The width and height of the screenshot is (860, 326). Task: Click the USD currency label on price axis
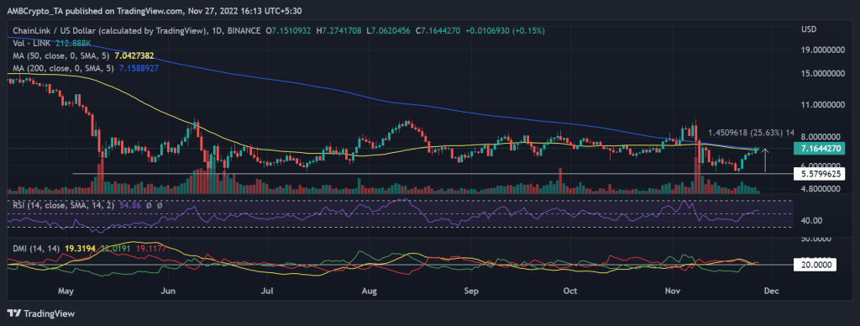pyautogui.click(x=809, y=29)
